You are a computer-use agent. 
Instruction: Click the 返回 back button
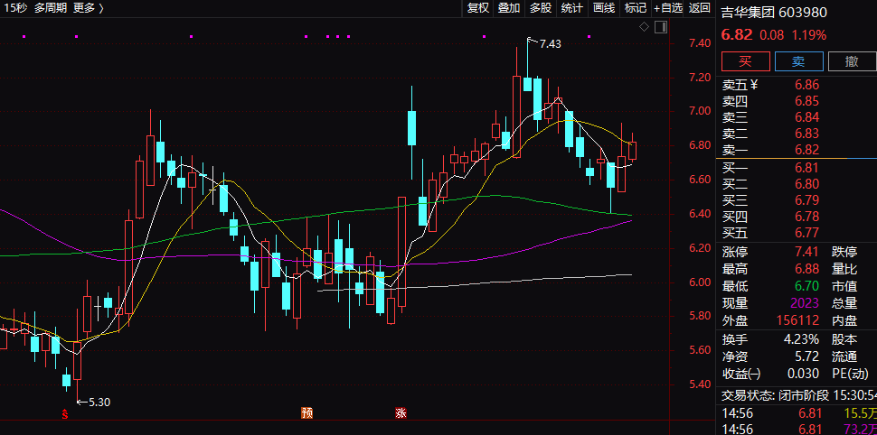click(700, 8)
